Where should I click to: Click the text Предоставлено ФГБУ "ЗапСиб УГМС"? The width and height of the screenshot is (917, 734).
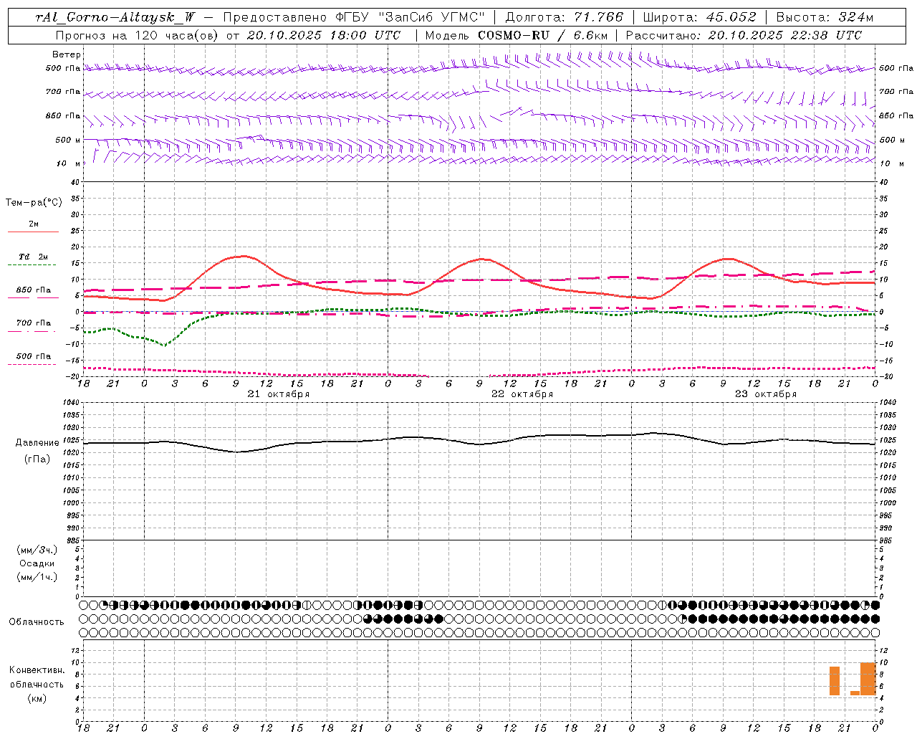pyautogui.click(x=355, y=18)
